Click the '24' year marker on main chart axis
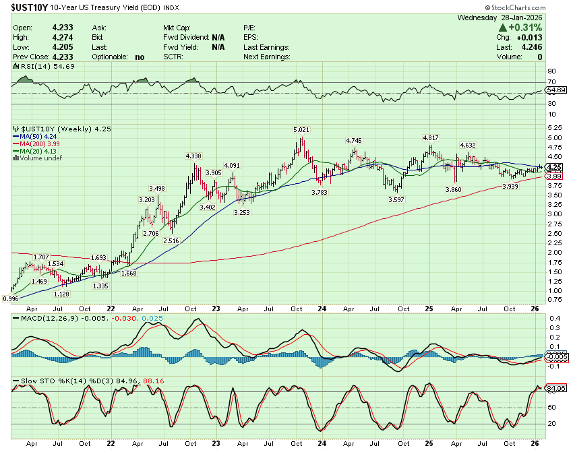Image resolution: width=573 pixels, height=450 pixels. click(323, 310)
